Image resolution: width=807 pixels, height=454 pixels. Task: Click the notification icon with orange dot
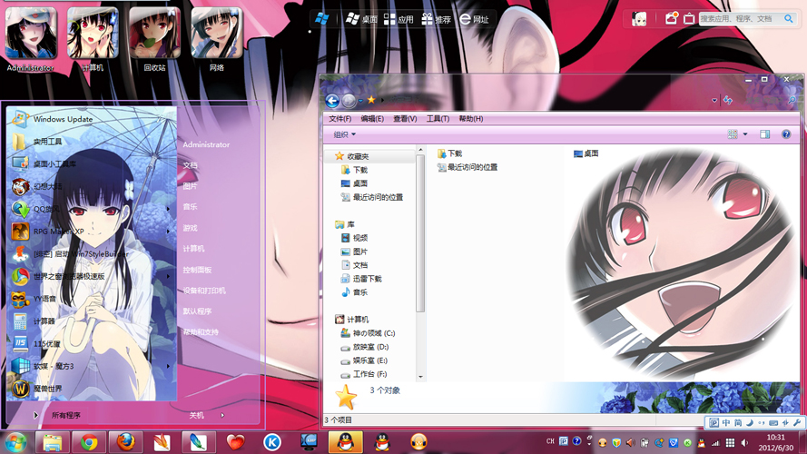(671, 18)
